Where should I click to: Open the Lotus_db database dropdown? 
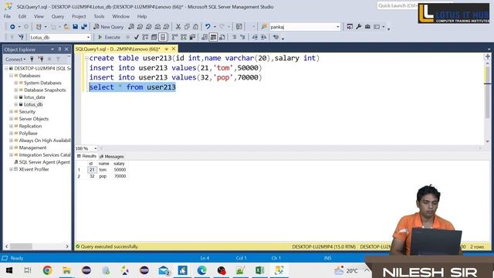click(x=88, y=37)
